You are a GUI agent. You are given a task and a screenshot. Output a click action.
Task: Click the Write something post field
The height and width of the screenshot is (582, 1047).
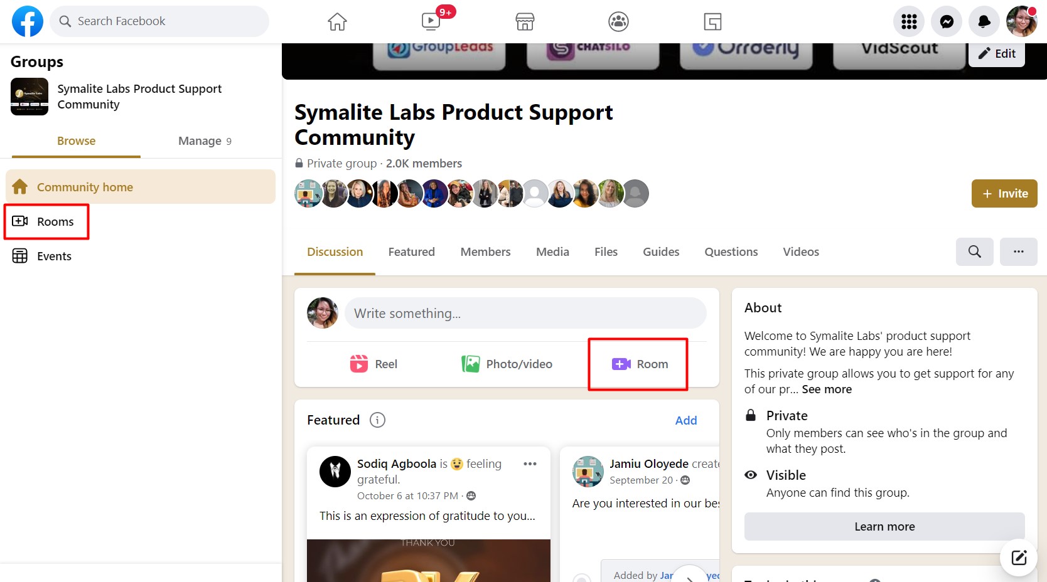point(525,314)
